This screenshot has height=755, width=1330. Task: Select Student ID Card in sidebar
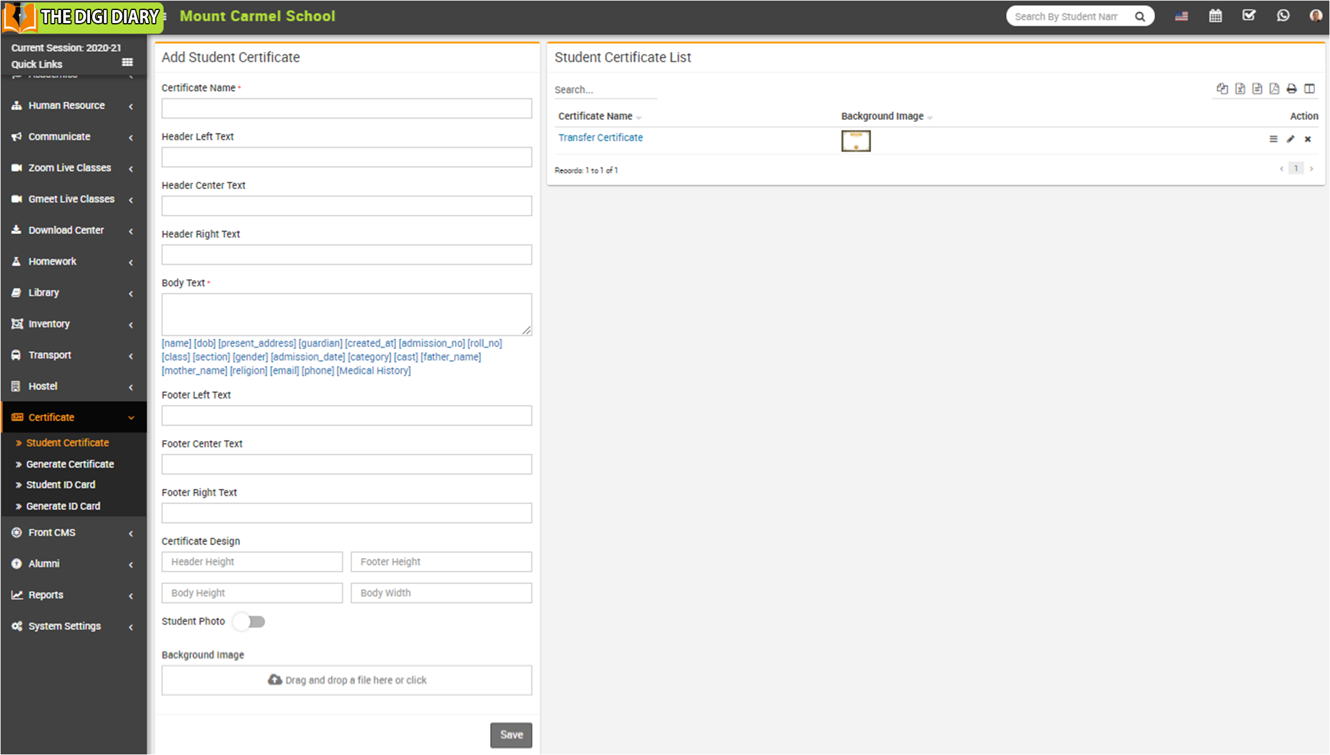[x=61, y=485]
